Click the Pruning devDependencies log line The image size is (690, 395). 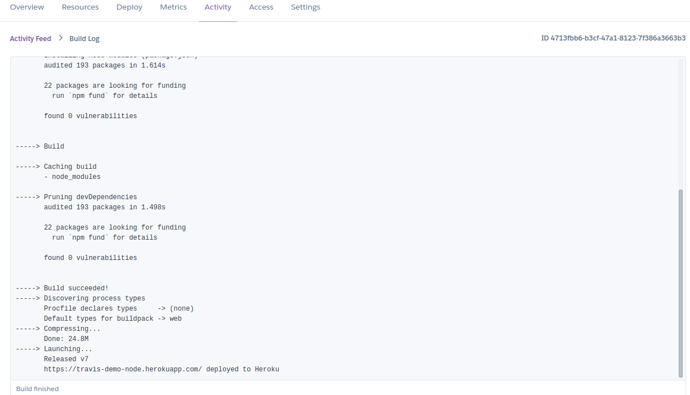[90, 197]
